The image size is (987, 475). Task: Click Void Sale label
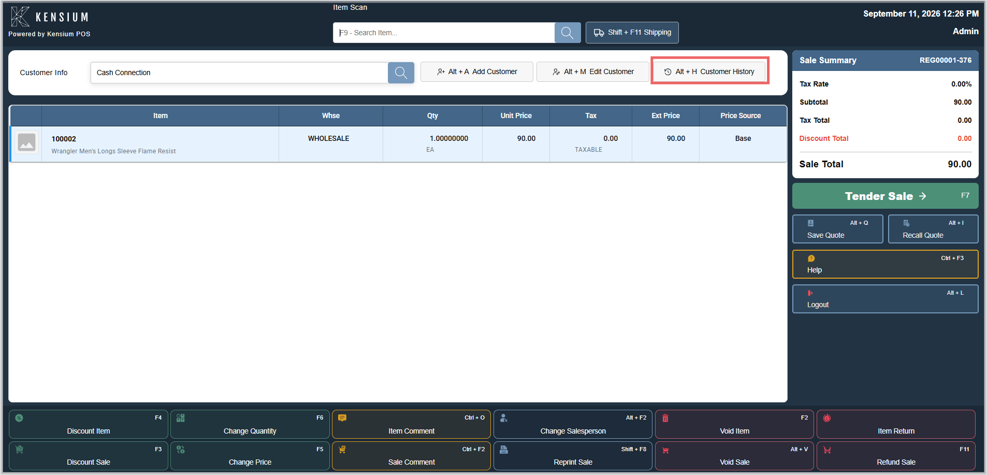(734, 462)
